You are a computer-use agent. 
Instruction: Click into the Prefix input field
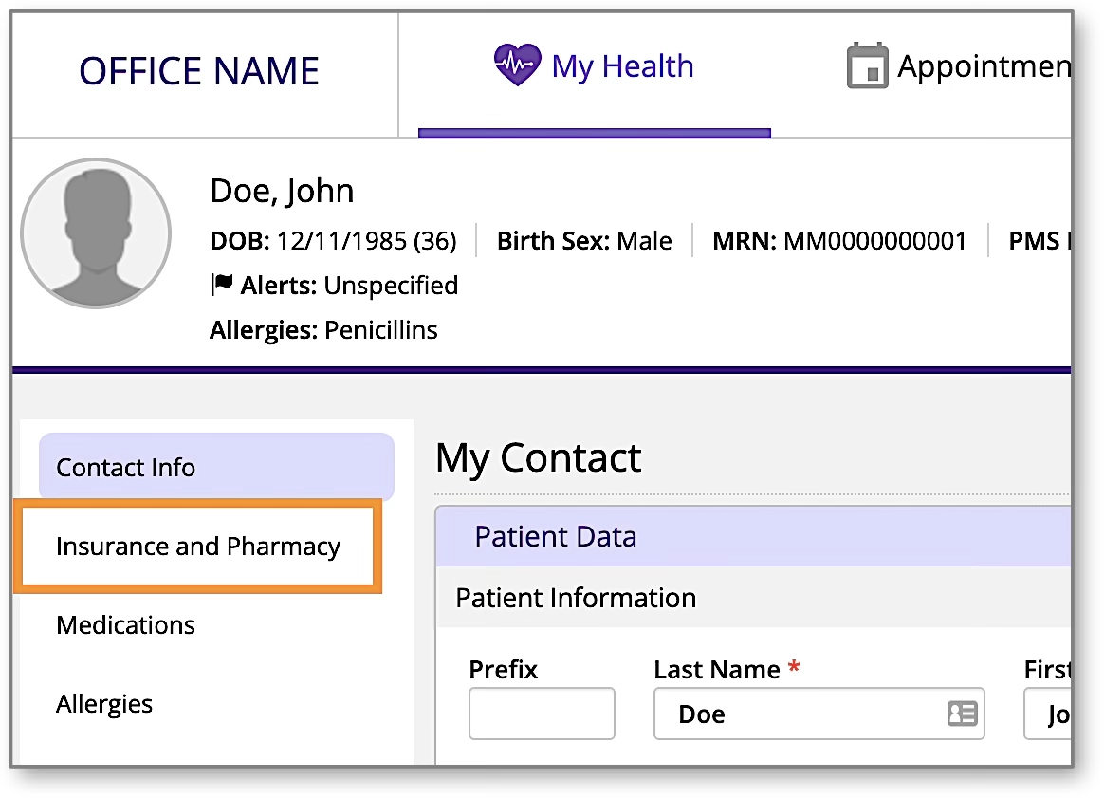pyautogui.click(x=542, y=714)
